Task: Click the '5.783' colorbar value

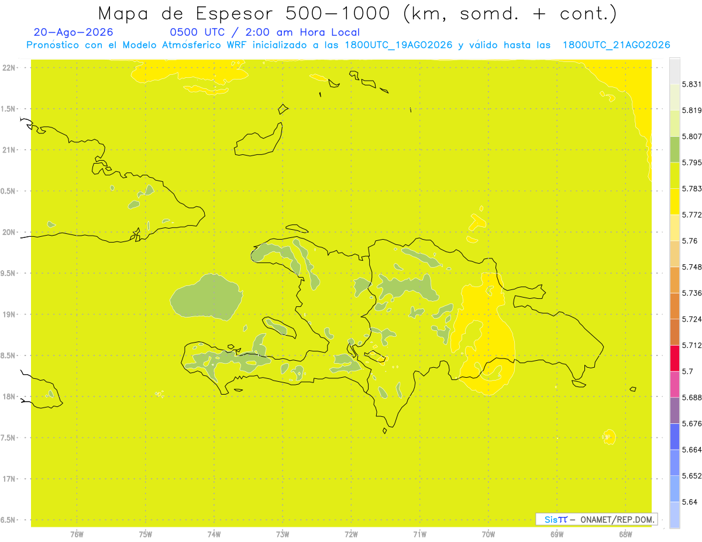Action: coord(691,189)
